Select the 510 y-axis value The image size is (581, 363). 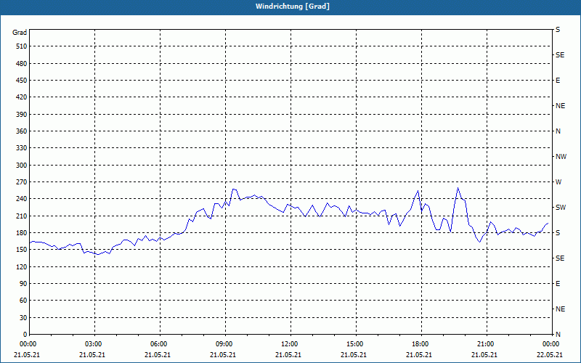[x=22, y=46]
